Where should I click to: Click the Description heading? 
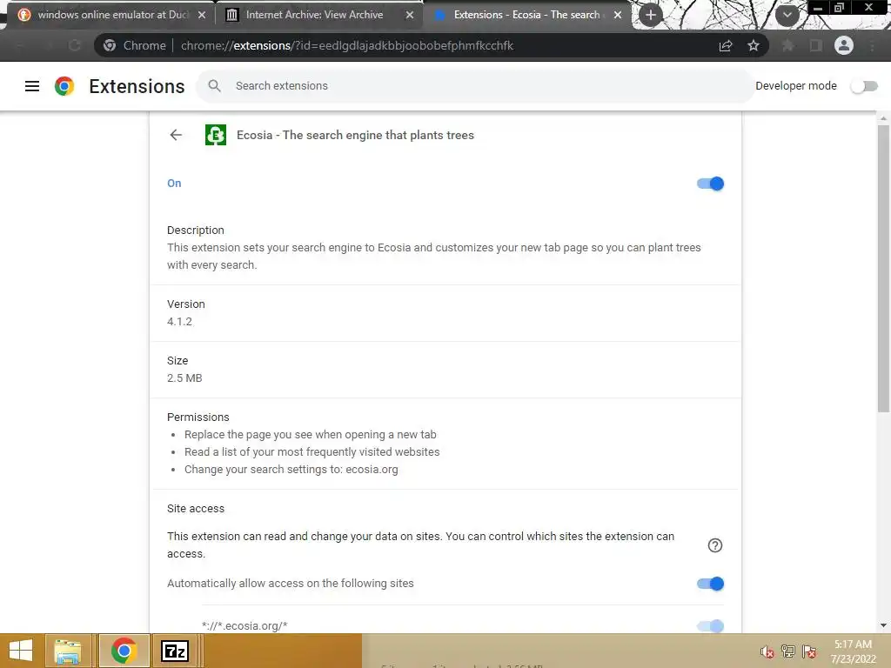coord(196,230)
